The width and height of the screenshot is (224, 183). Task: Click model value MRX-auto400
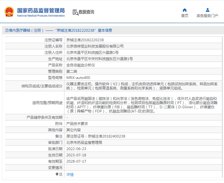(78, 78)
